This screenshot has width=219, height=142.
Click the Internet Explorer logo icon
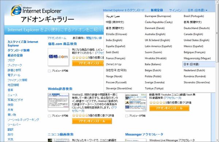pos(16,10)
